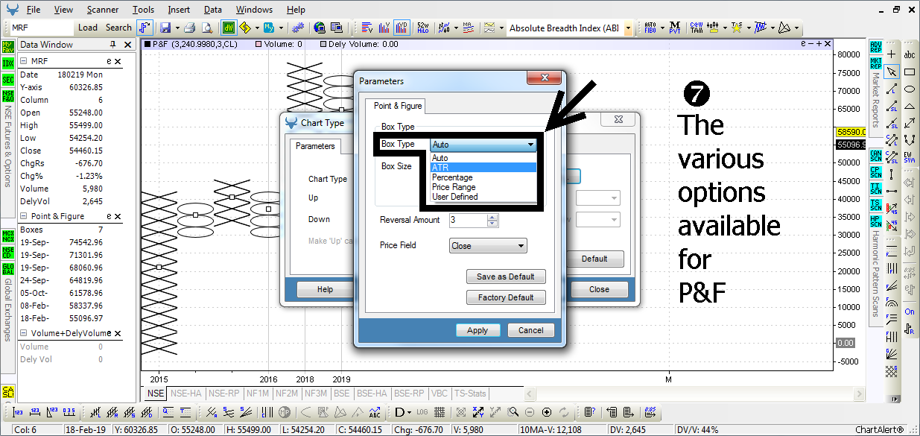
Task: Click the zoom in magnifier icon
Action: (x=513, y=411)
